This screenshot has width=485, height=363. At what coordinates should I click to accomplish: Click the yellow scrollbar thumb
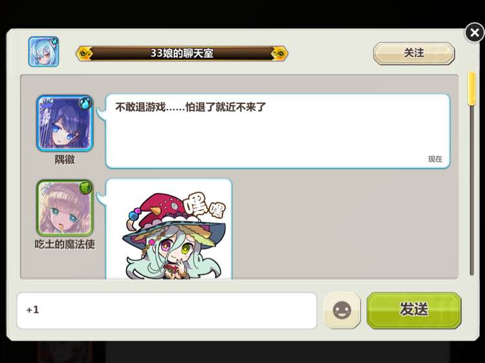471,88
